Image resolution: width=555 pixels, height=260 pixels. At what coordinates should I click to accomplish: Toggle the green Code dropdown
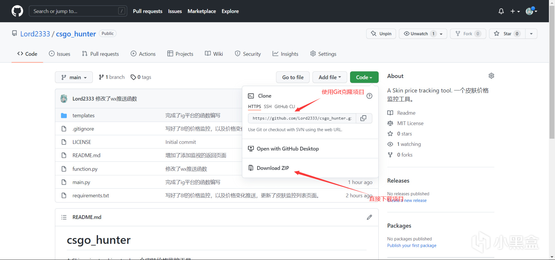coord(364,77)
